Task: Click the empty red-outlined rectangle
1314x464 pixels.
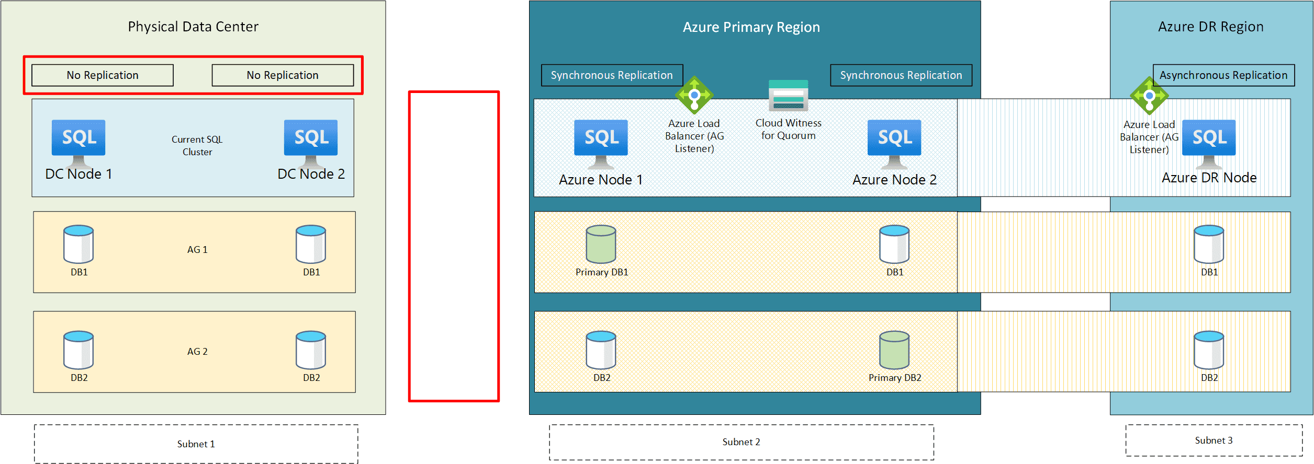Action: point(454,246)
